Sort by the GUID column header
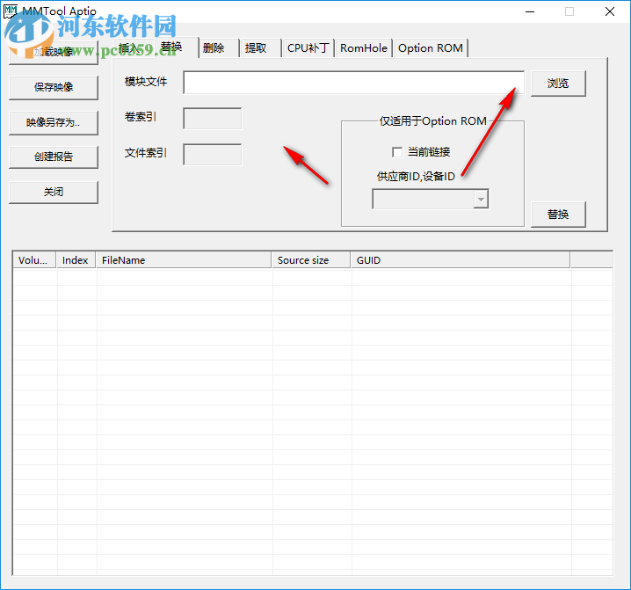Screen dimensions: 631x590 coord(461,260)
